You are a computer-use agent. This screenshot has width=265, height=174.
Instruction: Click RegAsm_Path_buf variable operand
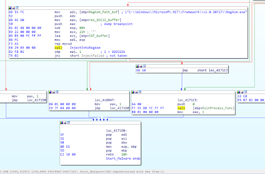click(x=103, y=12)
